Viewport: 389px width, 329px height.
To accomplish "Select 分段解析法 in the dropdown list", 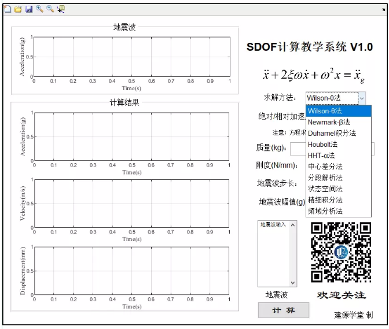I will (339, 178).
